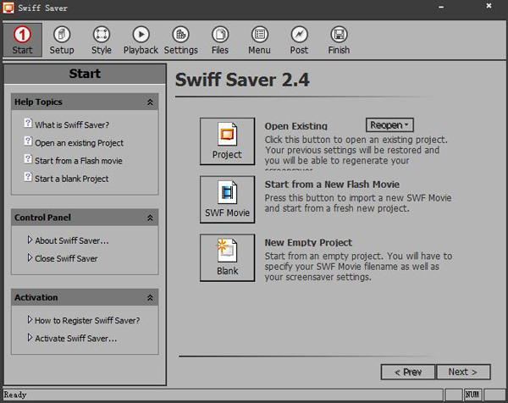Start a Blank project

[227, 257]
